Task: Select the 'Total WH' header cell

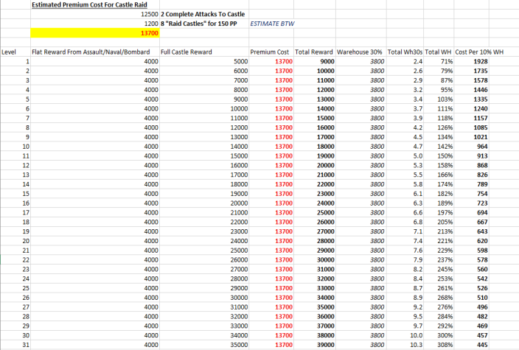Action: (438, 52)
